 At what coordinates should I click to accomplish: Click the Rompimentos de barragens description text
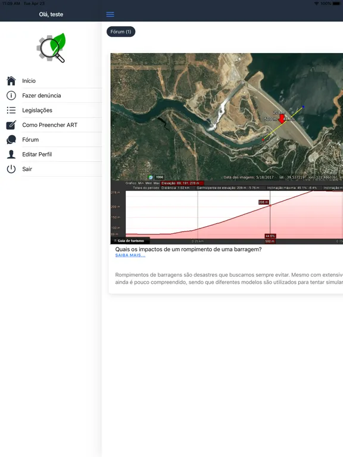point(229,278)
